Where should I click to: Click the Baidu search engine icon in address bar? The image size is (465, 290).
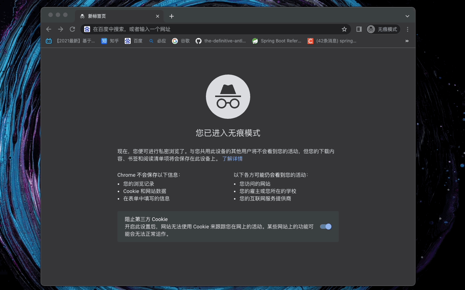(87, 29)
